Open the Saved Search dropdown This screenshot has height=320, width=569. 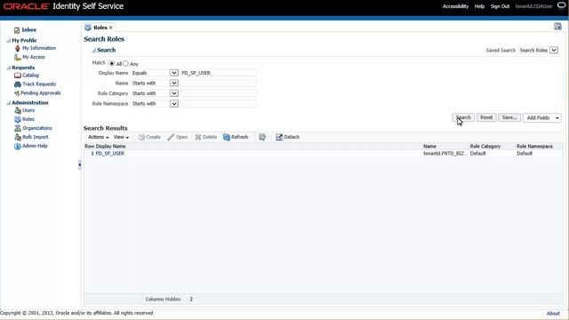click(x=554, y=50)
